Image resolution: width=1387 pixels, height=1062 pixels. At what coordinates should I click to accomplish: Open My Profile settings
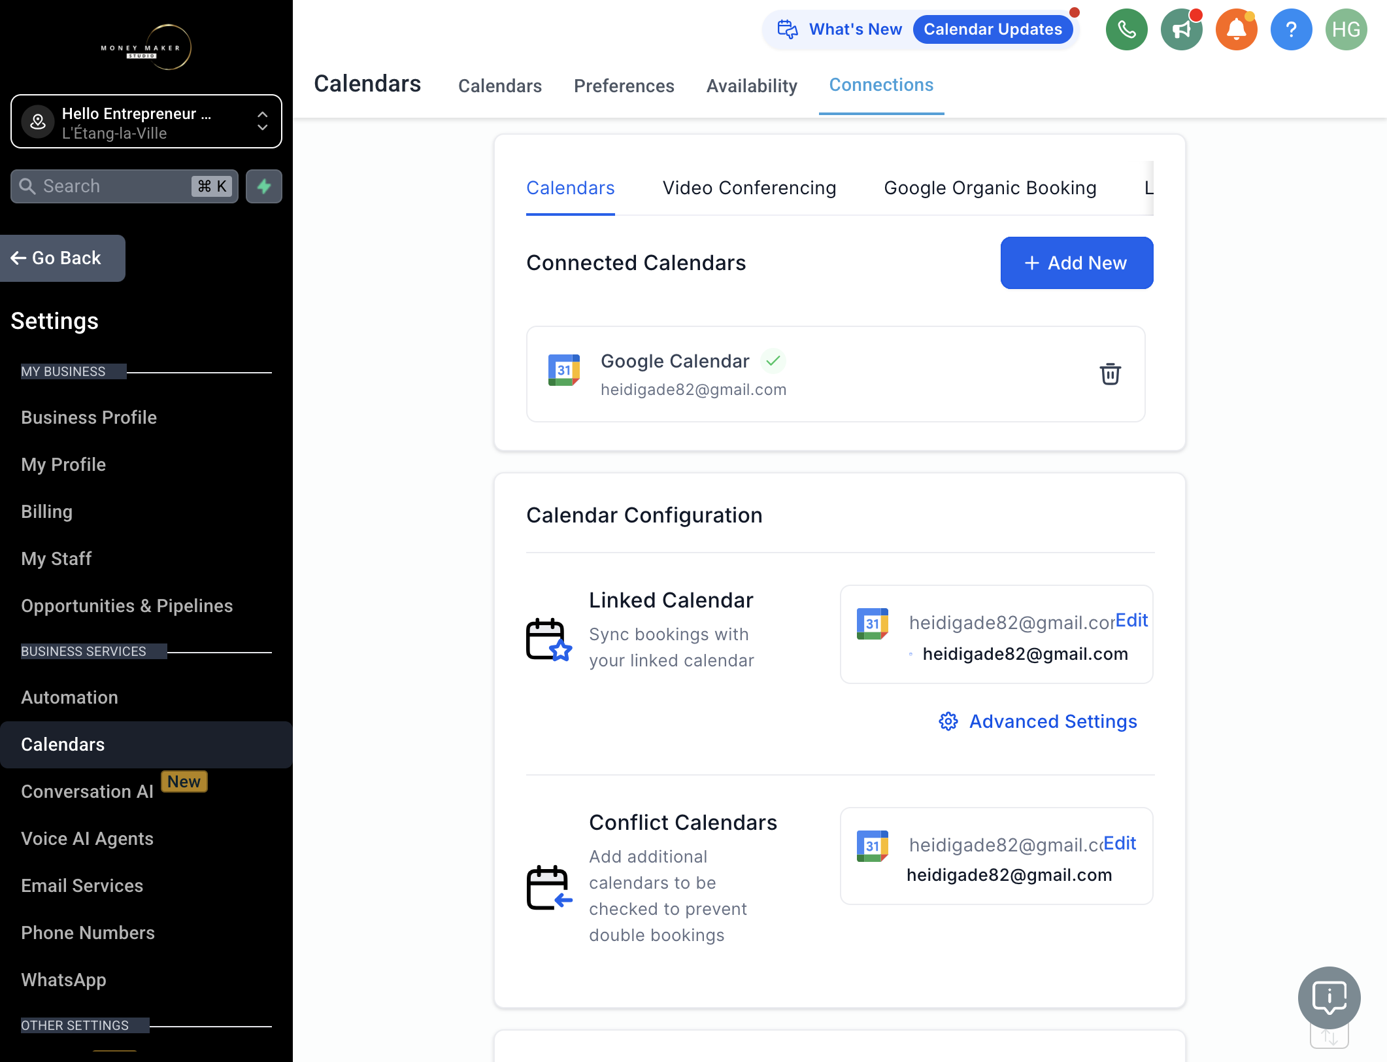[x=63, y=464]
